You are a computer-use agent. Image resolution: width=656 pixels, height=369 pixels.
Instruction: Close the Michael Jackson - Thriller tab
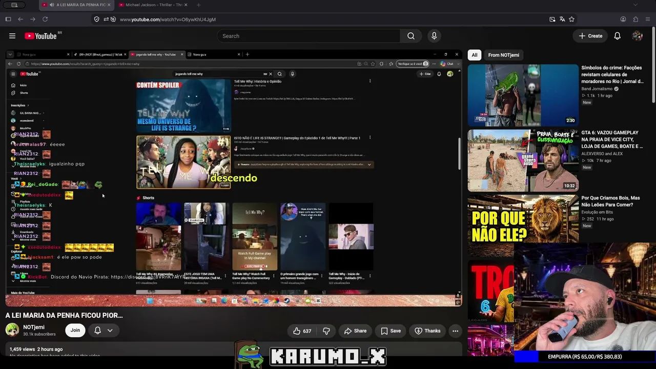tap(186, 5)
